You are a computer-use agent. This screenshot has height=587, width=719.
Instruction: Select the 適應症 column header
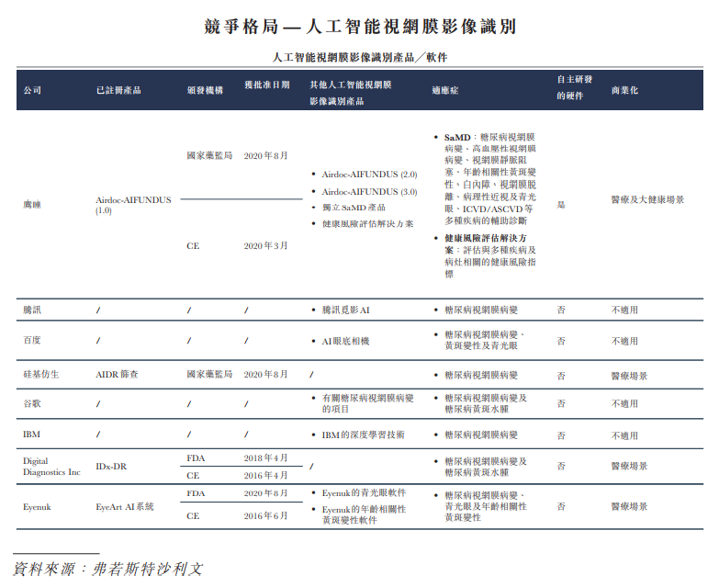click(444, 90)
